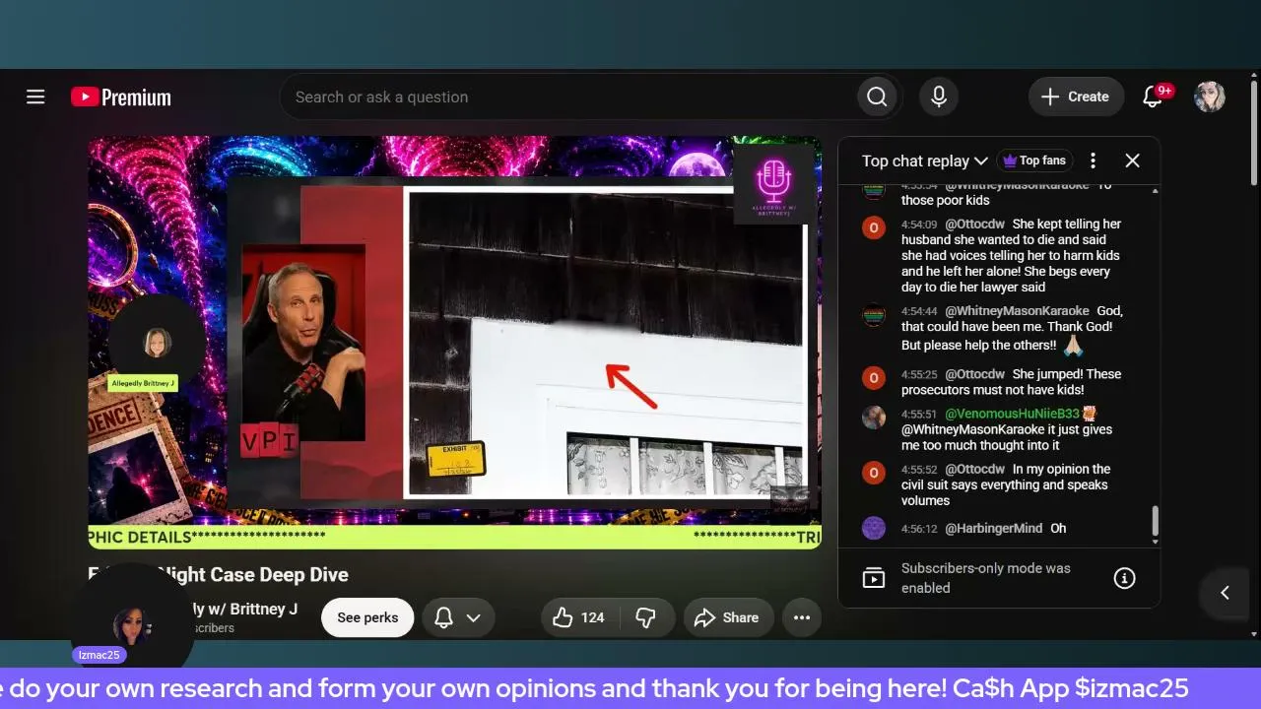Click the chat replay scrollbar thumb
This screenshot has width=1261, height=709.
coord(1155,521)
